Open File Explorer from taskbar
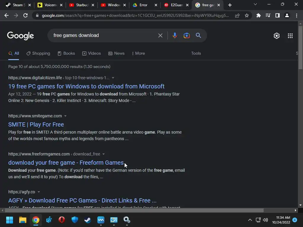This screenshot has width=303, height=227. (22, 220)
